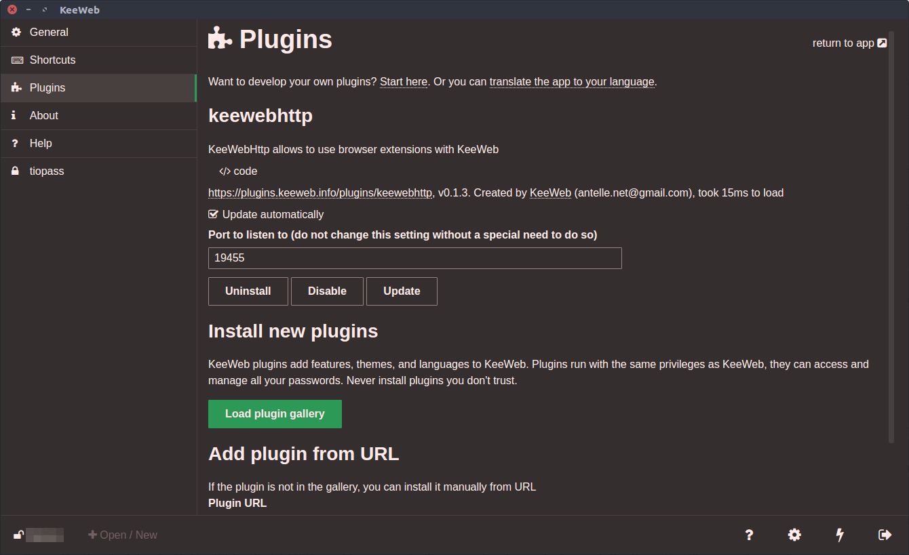The width and height of the screenshot is (909, 555).
Task: Uninstall the keewebhttp plugin
Action: [x=248, y=291]
